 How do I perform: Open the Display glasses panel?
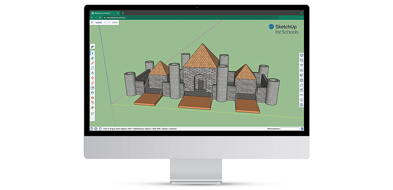tap(301, 94)
